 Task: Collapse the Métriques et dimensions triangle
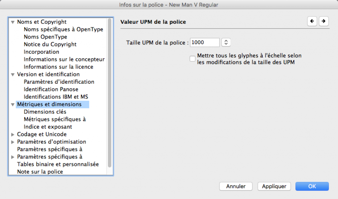click(x=13, y=104)
